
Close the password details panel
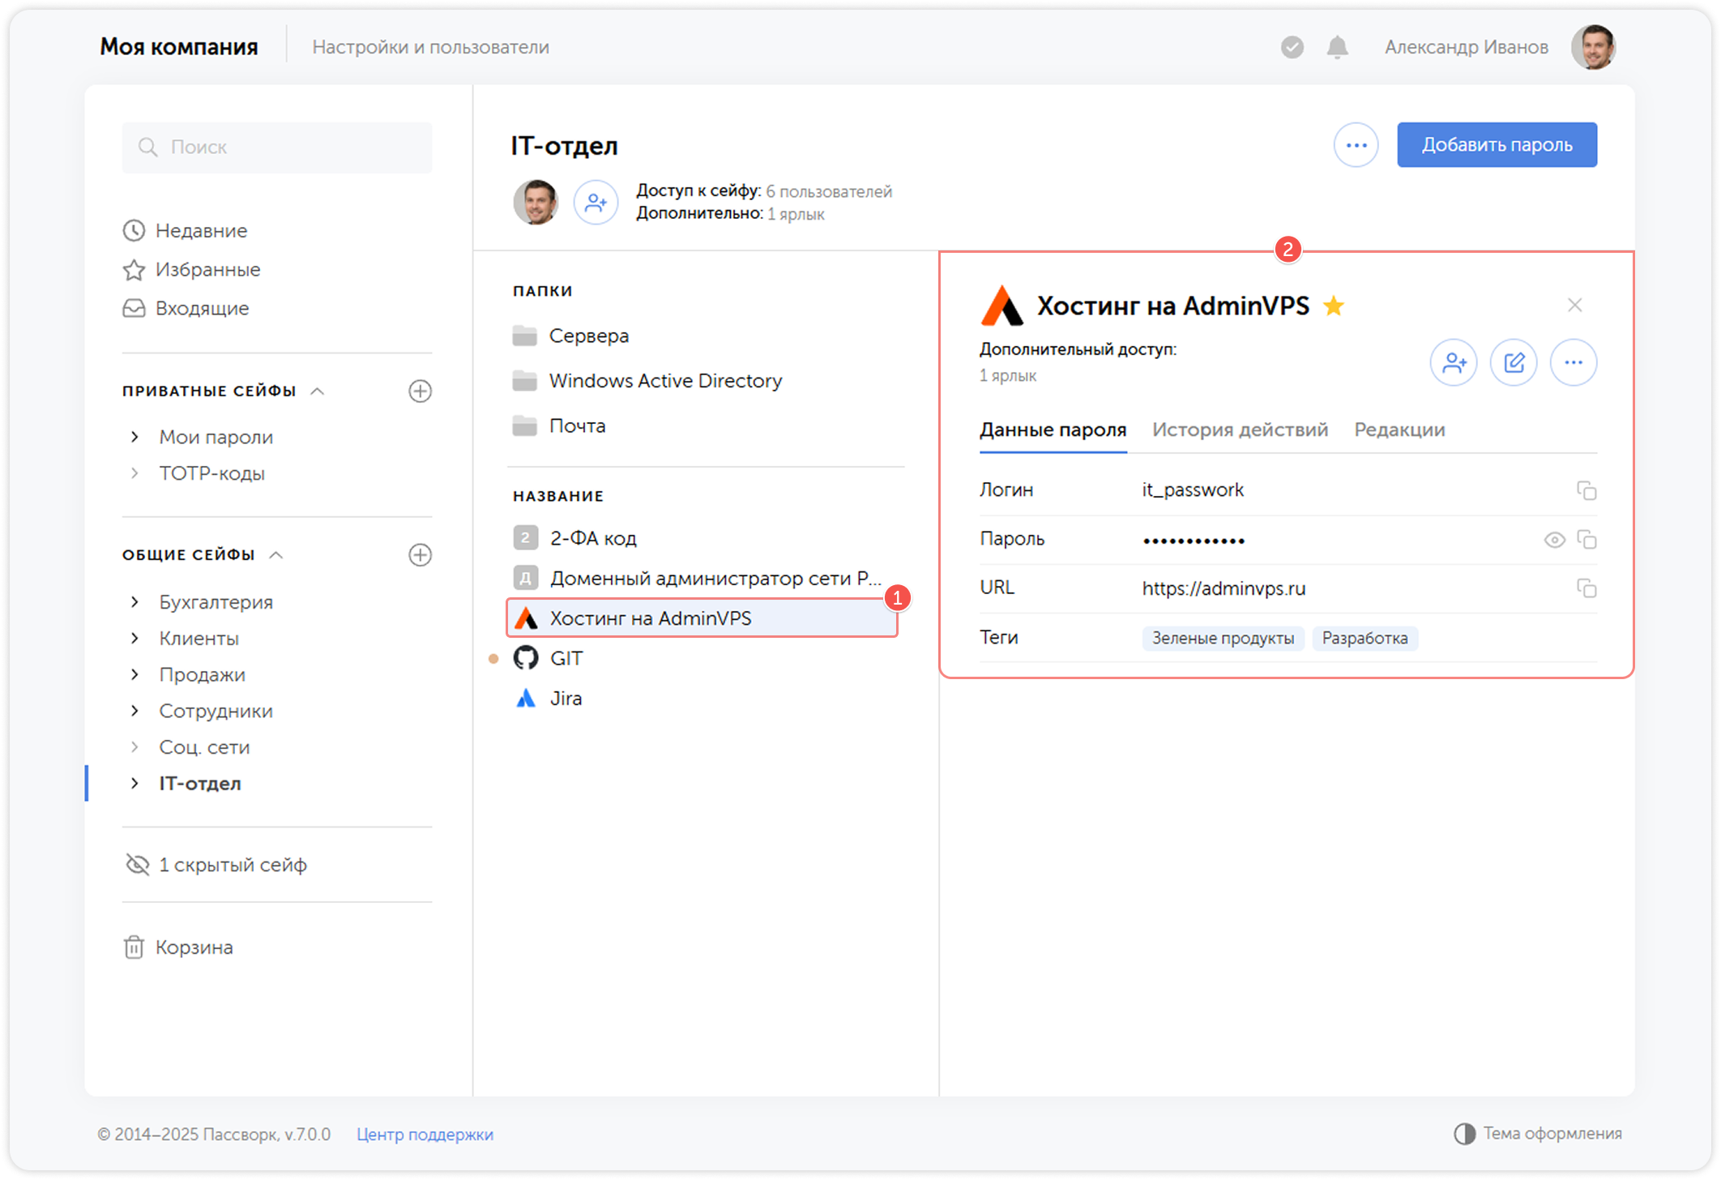tap(1574, 306)
